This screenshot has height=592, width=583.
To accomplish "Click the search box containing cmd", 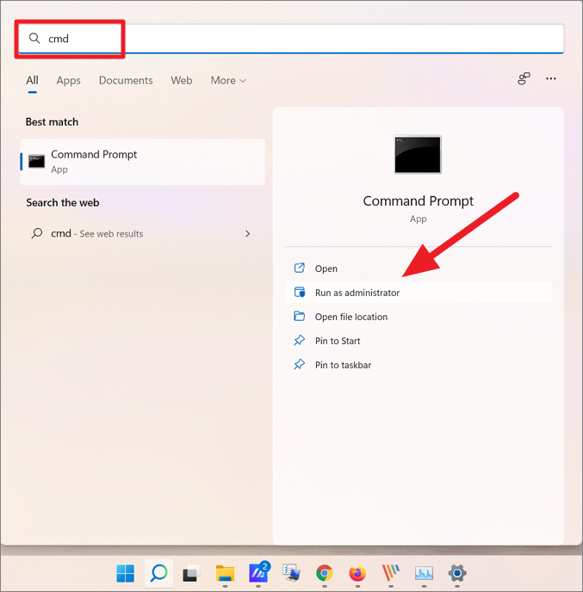I will pyautogui.click(x=291, y=39).
